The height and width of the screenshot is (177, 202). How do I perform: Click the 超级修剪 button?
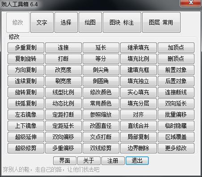[26, 148]
